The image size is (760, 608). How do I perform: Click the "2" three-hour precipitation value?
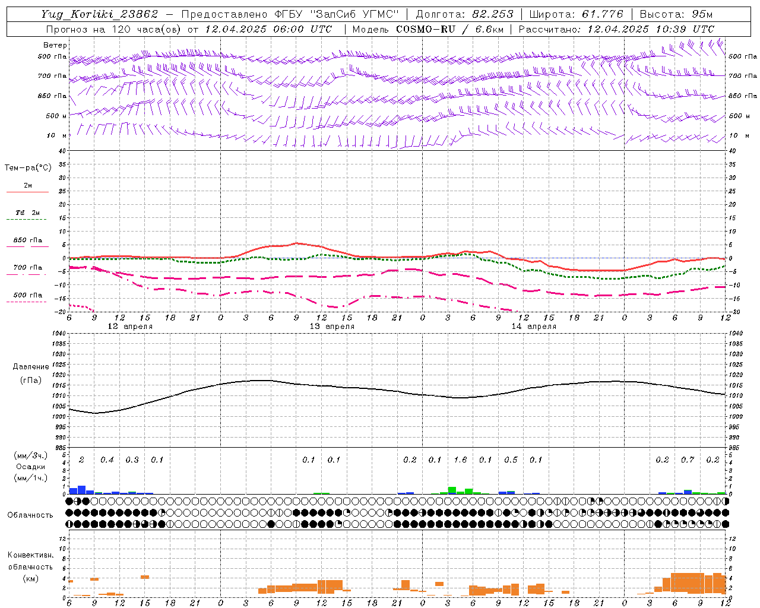click(x=81, y=460)
